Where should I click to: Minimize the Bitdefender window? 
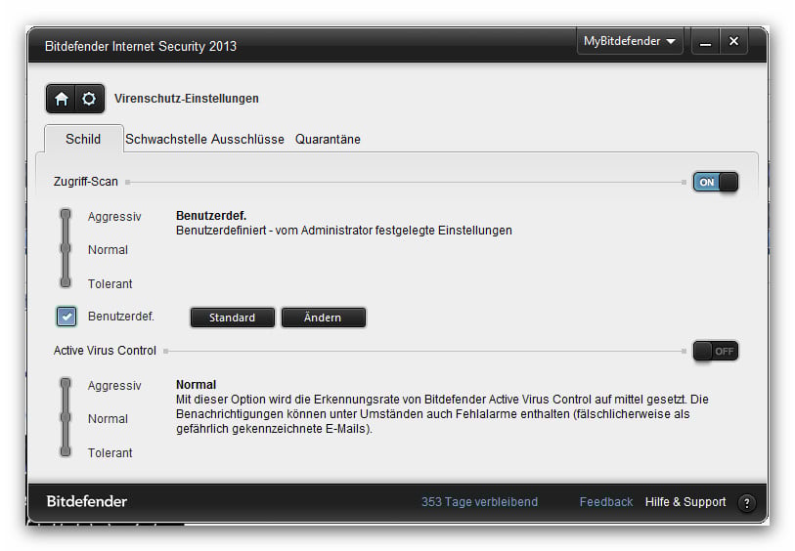click(705, 42)
